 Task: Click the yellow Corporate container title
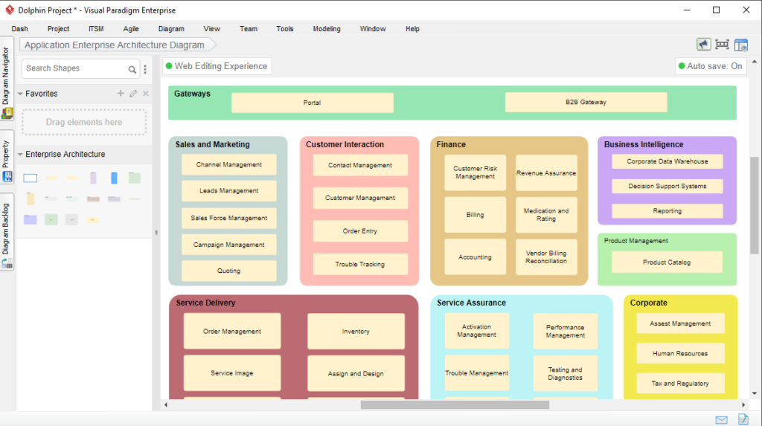pyautogui.click(x=648, y=303)
